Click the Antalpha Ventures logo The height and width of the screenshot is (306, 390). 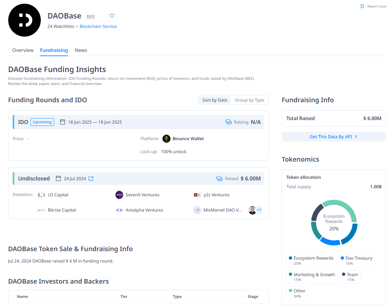[119, 210]
